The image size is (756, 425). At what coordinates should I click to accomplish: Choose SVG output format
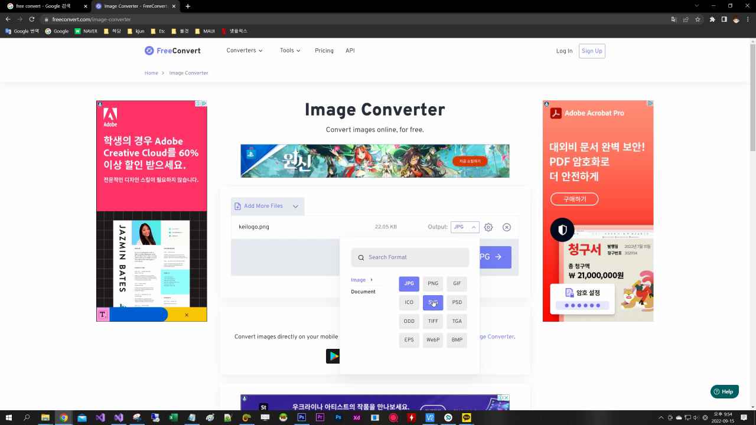click(433, 302)
